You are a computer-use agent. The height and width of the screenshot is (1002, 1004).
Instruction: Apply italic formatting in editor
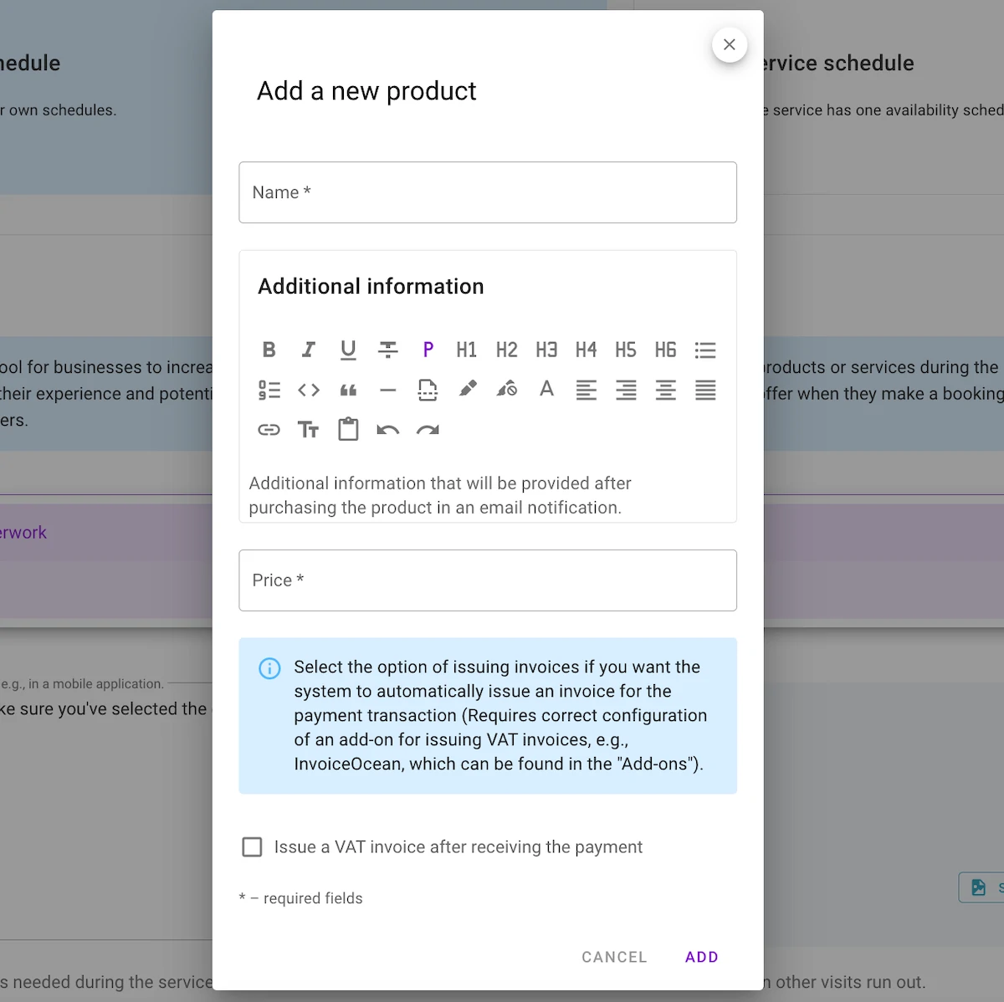pyautogui.click(x=308, y=350)
